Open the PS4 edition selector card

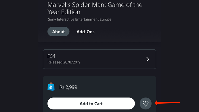(100, 59)
